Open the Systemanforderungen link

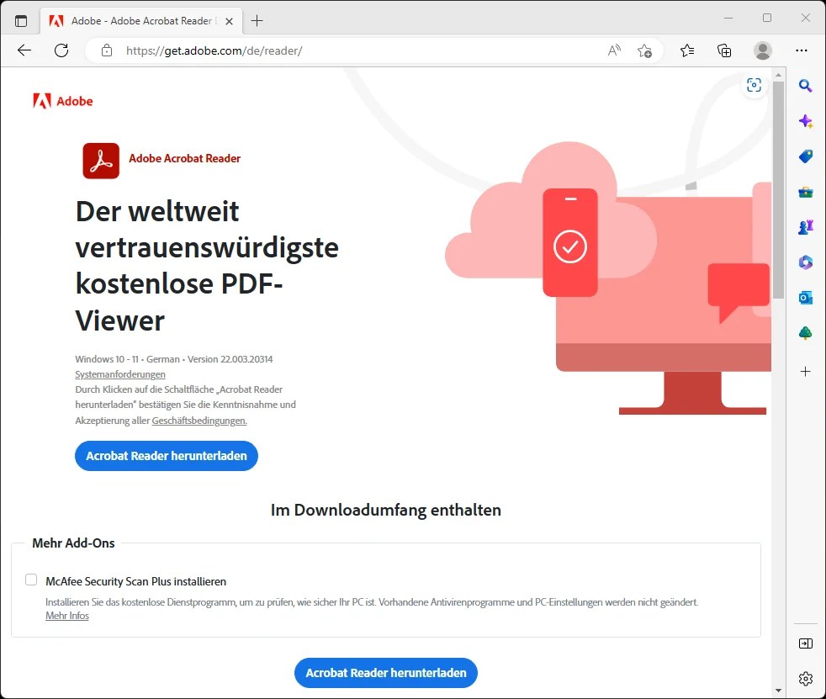tap(119, 374)
